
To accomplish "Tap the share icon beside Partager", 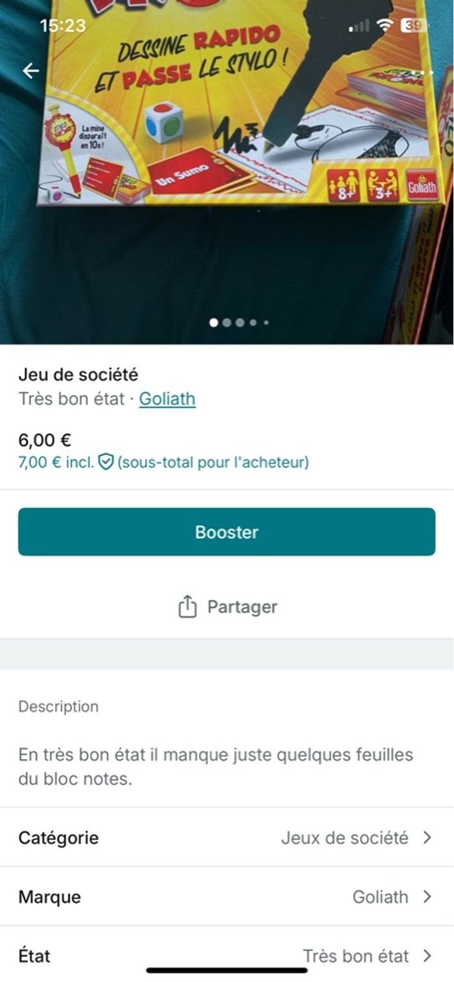I will click(187, 607).
